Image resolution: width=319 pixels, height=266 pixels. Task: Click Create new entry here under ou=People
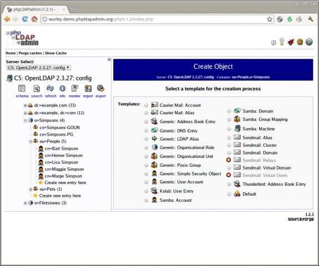tap(65, 182)
